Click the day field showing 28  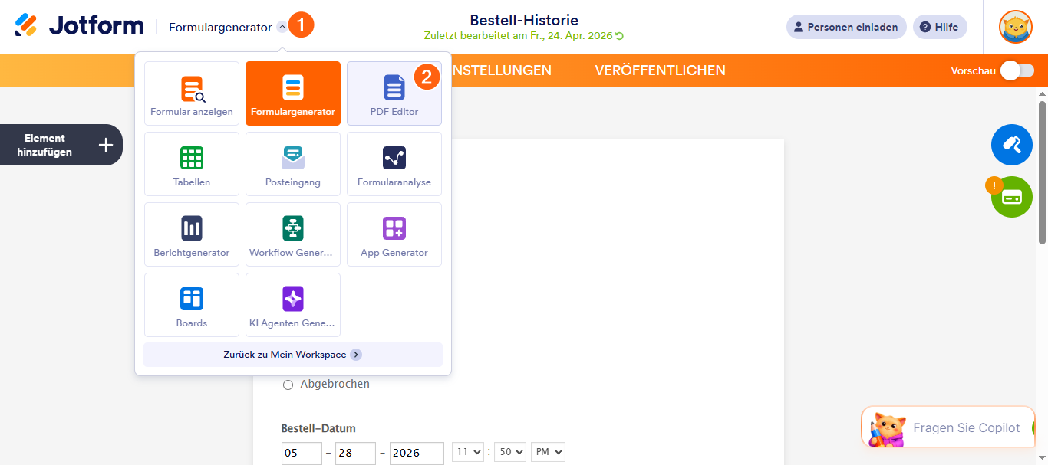click(355, 453)
